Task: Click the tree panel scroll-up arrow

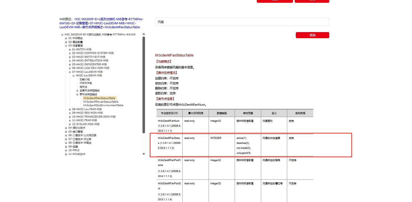Action: (x=144, y=34)
